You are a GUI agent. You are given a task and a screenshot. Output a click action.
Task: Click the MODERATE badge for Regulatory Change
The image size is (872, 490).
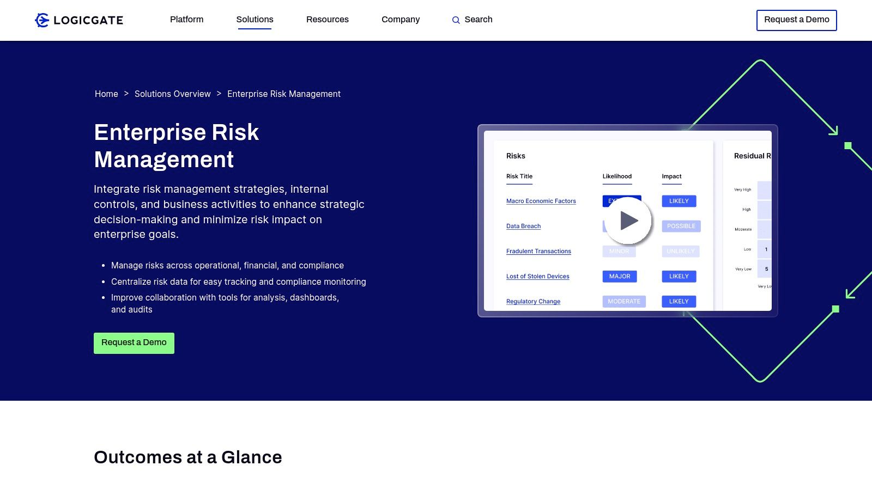[623, 301]
